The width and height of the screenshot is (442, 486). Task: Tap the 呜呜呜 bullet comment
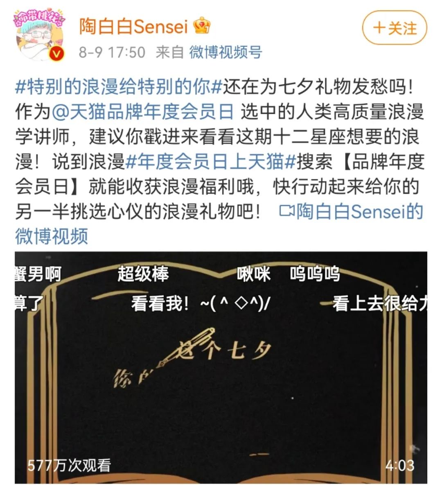point(315,274)
